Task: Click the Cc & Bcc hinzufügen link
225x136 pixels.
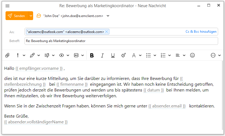Action: [201, 32]
